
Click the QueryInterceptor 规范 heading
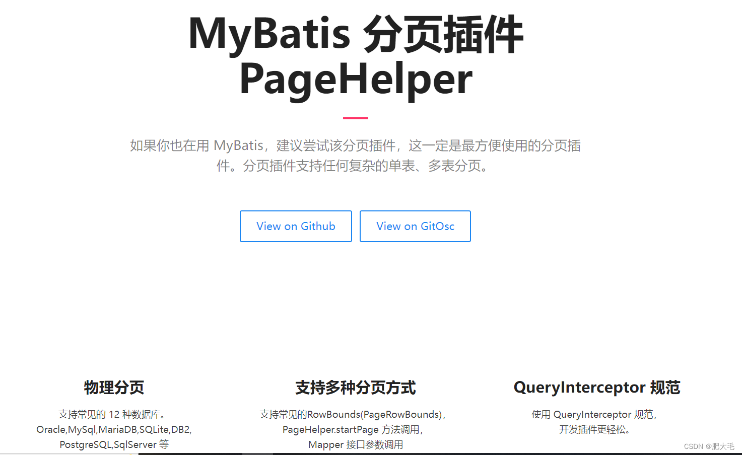pos(596,388)
